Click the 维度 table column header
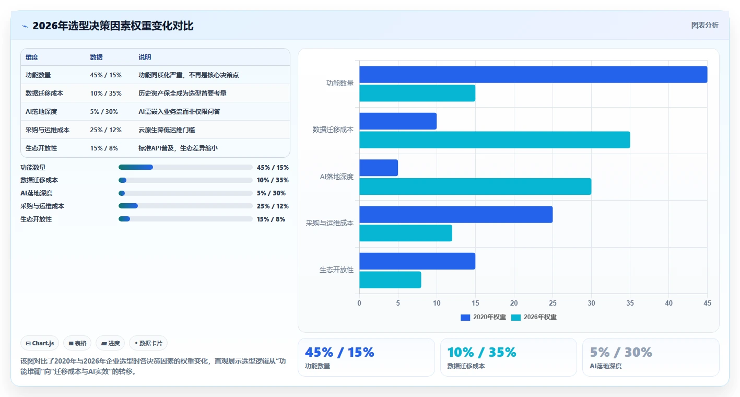740x397 pixels. click(32, 57)
